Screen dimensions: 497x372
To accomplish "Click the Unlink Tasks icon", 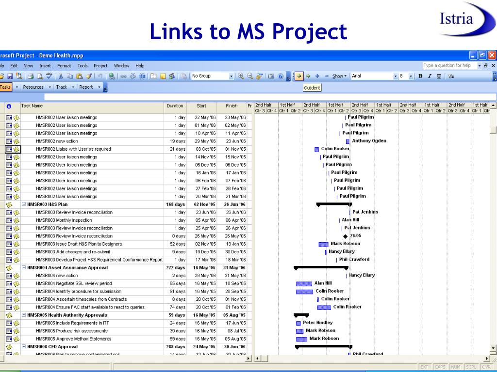I will click(x=133, y=76).
